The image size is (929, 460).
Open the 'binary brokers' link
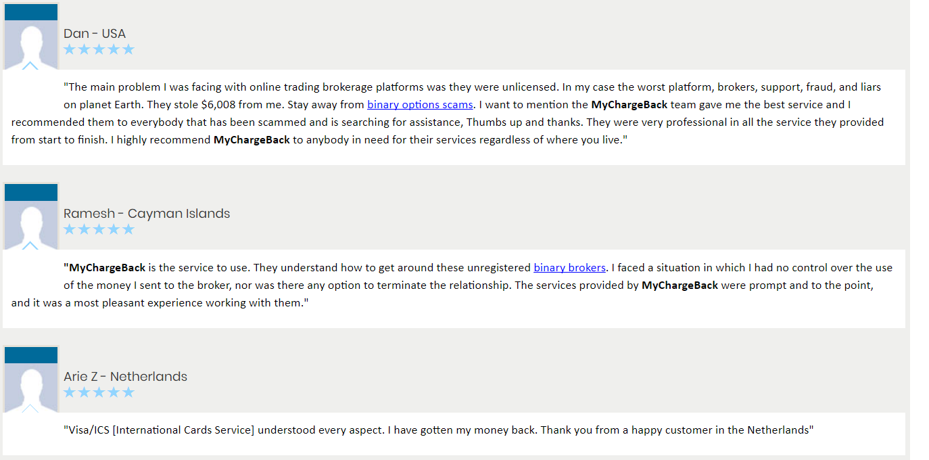pyautogui.click(x=569, y=268)
